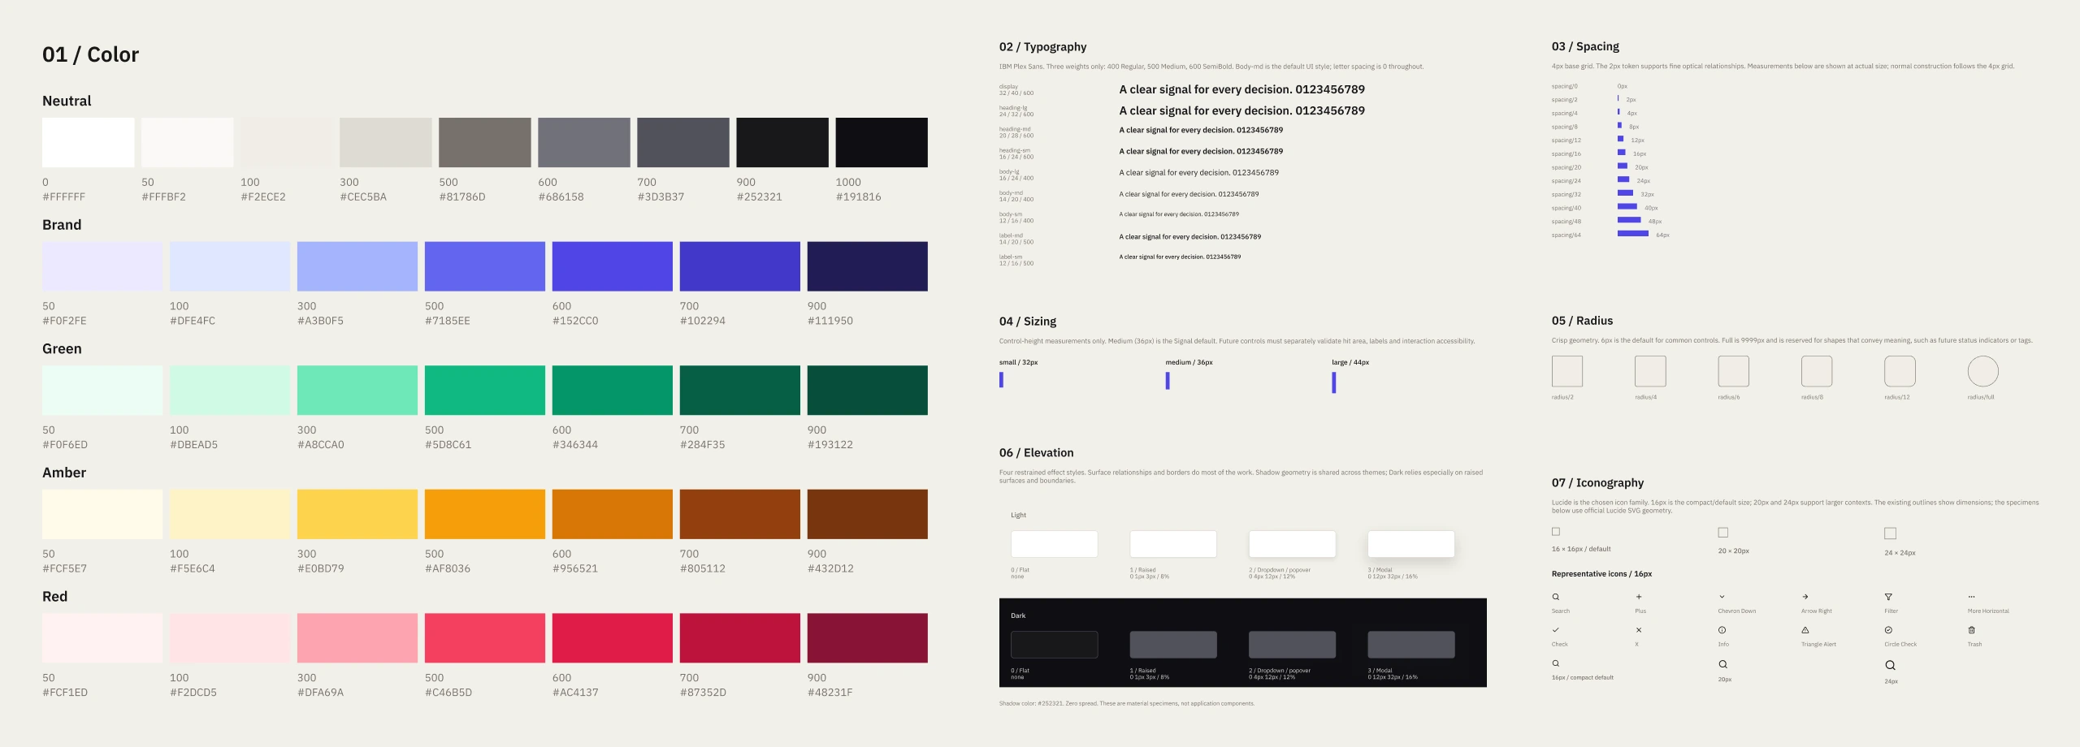Choose the Green 500 #5D8C61 swatch
Viewport: 2080px width, 747px height.
click(485, 391)
